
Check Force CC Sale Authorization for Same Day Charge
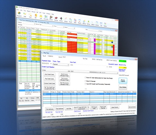point(86,78)
